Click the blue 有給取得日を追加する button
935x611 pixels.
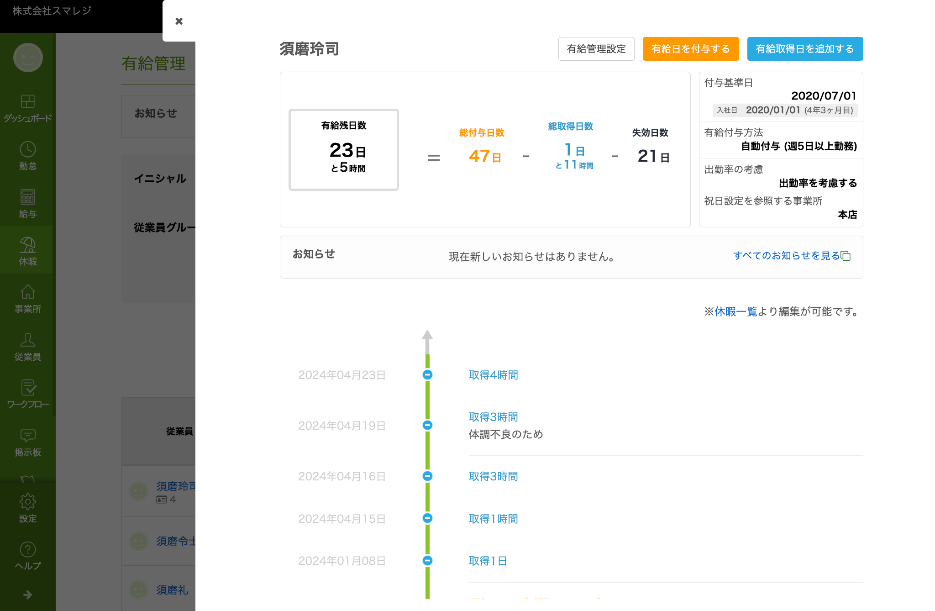coord(805,49)
